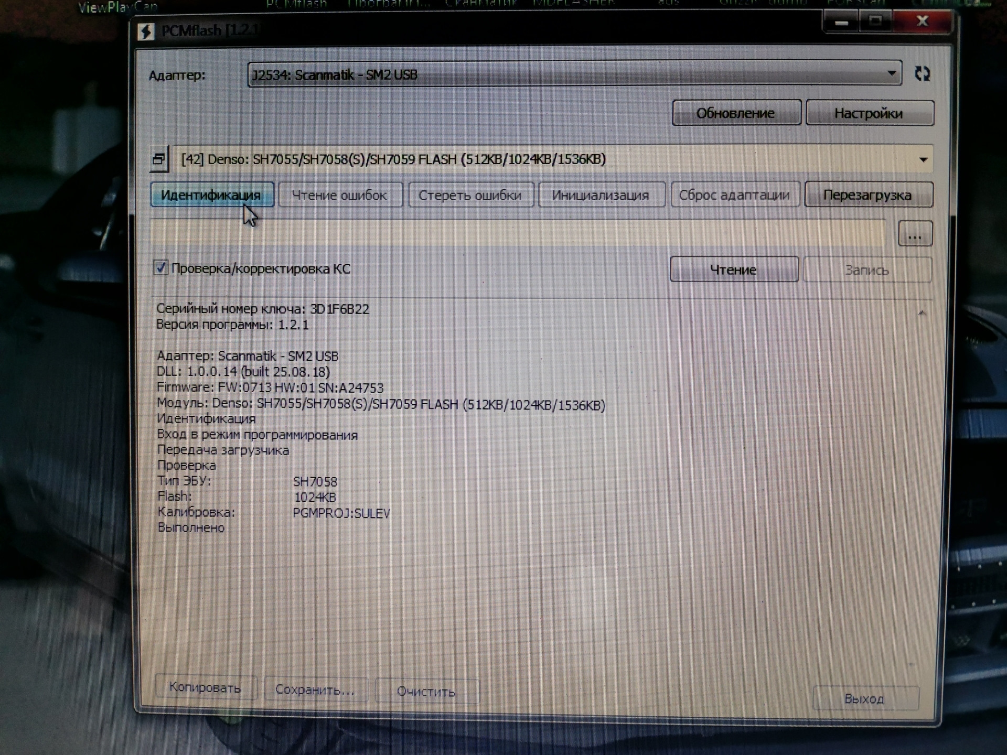Viewport: 1007px width, 755px height.
Task: Click Чтение ошибок button
Action: [340, 195]
